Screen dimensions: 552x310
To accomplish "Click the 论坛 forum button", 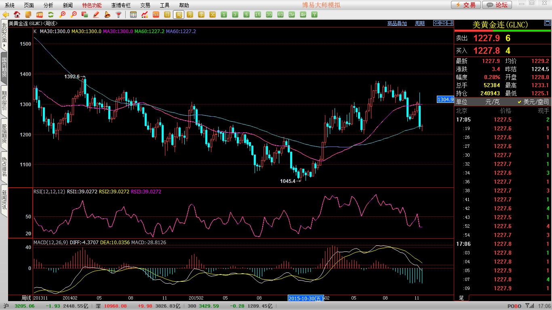I will 497,5.
